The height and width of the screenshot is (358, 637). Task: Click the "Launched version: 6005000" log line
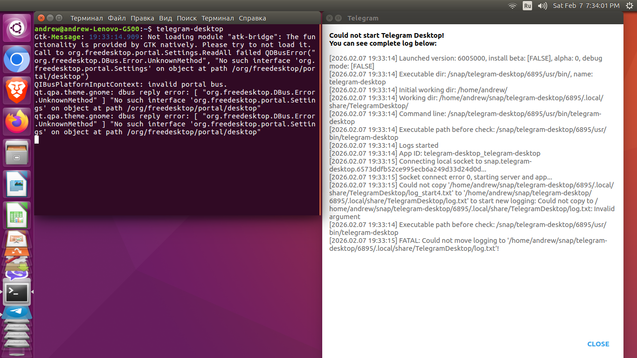pyautogui.click(x=466, y=62)
